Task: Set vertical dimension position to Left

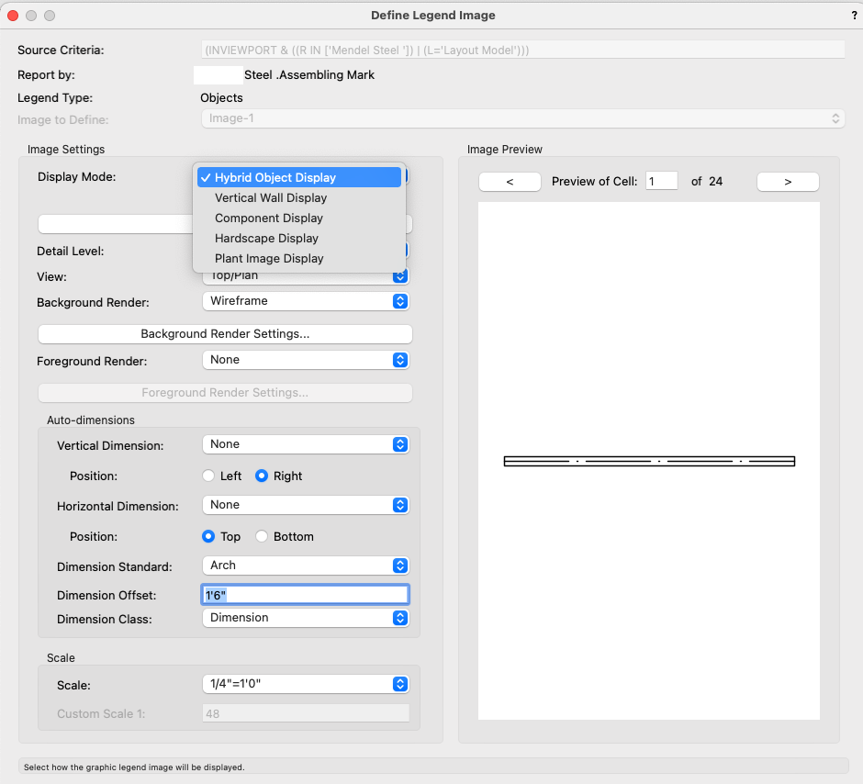Action: point(209,476)
